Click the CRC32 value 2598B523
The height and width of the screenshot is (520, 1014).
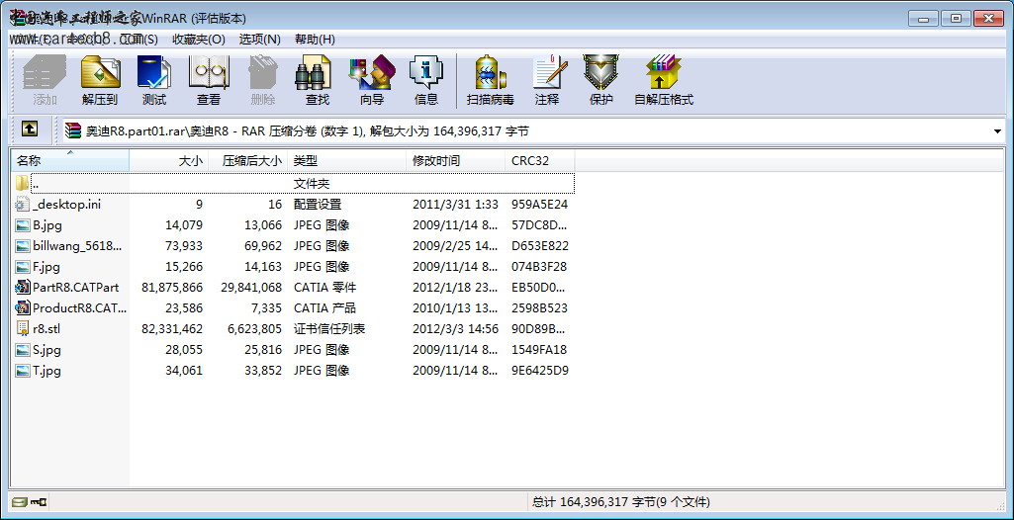pos(539,308)
